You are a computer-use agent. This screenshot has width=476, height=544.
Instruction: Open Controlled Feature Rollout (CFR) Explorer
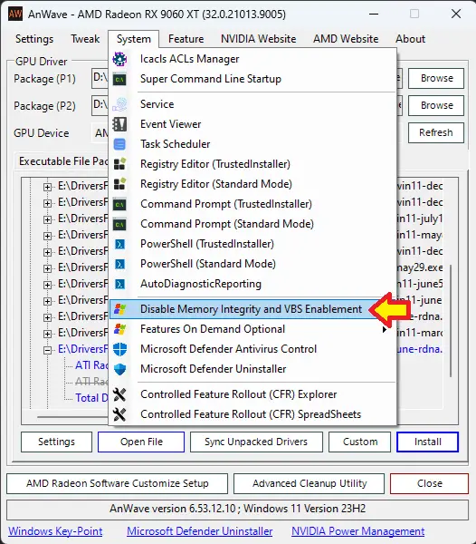tap(252, 394)
